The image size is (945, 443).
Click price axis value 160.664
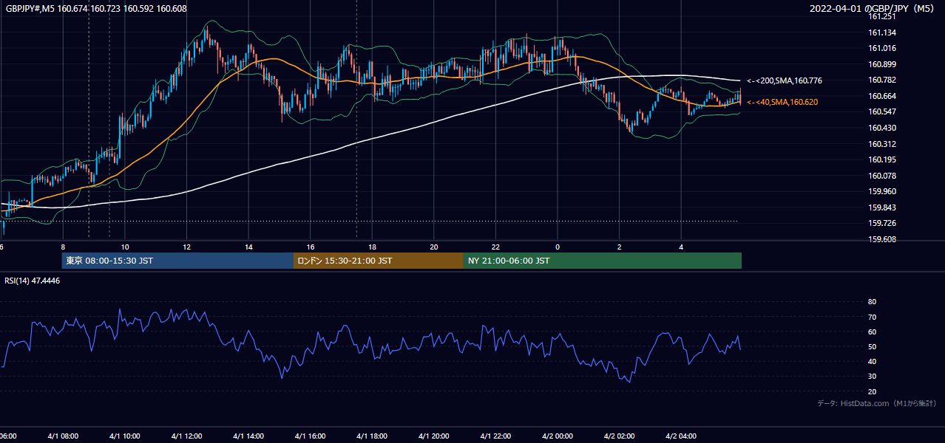point(881,96)
